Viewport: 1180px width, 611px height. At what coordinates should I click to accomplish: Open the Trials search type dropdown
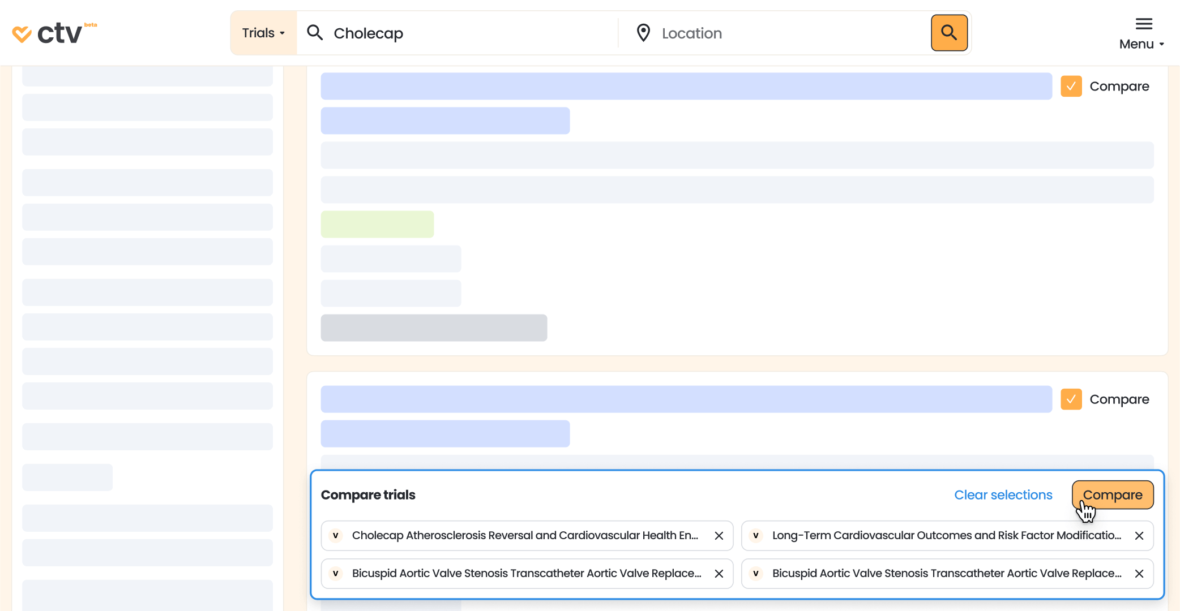point(263,33)
